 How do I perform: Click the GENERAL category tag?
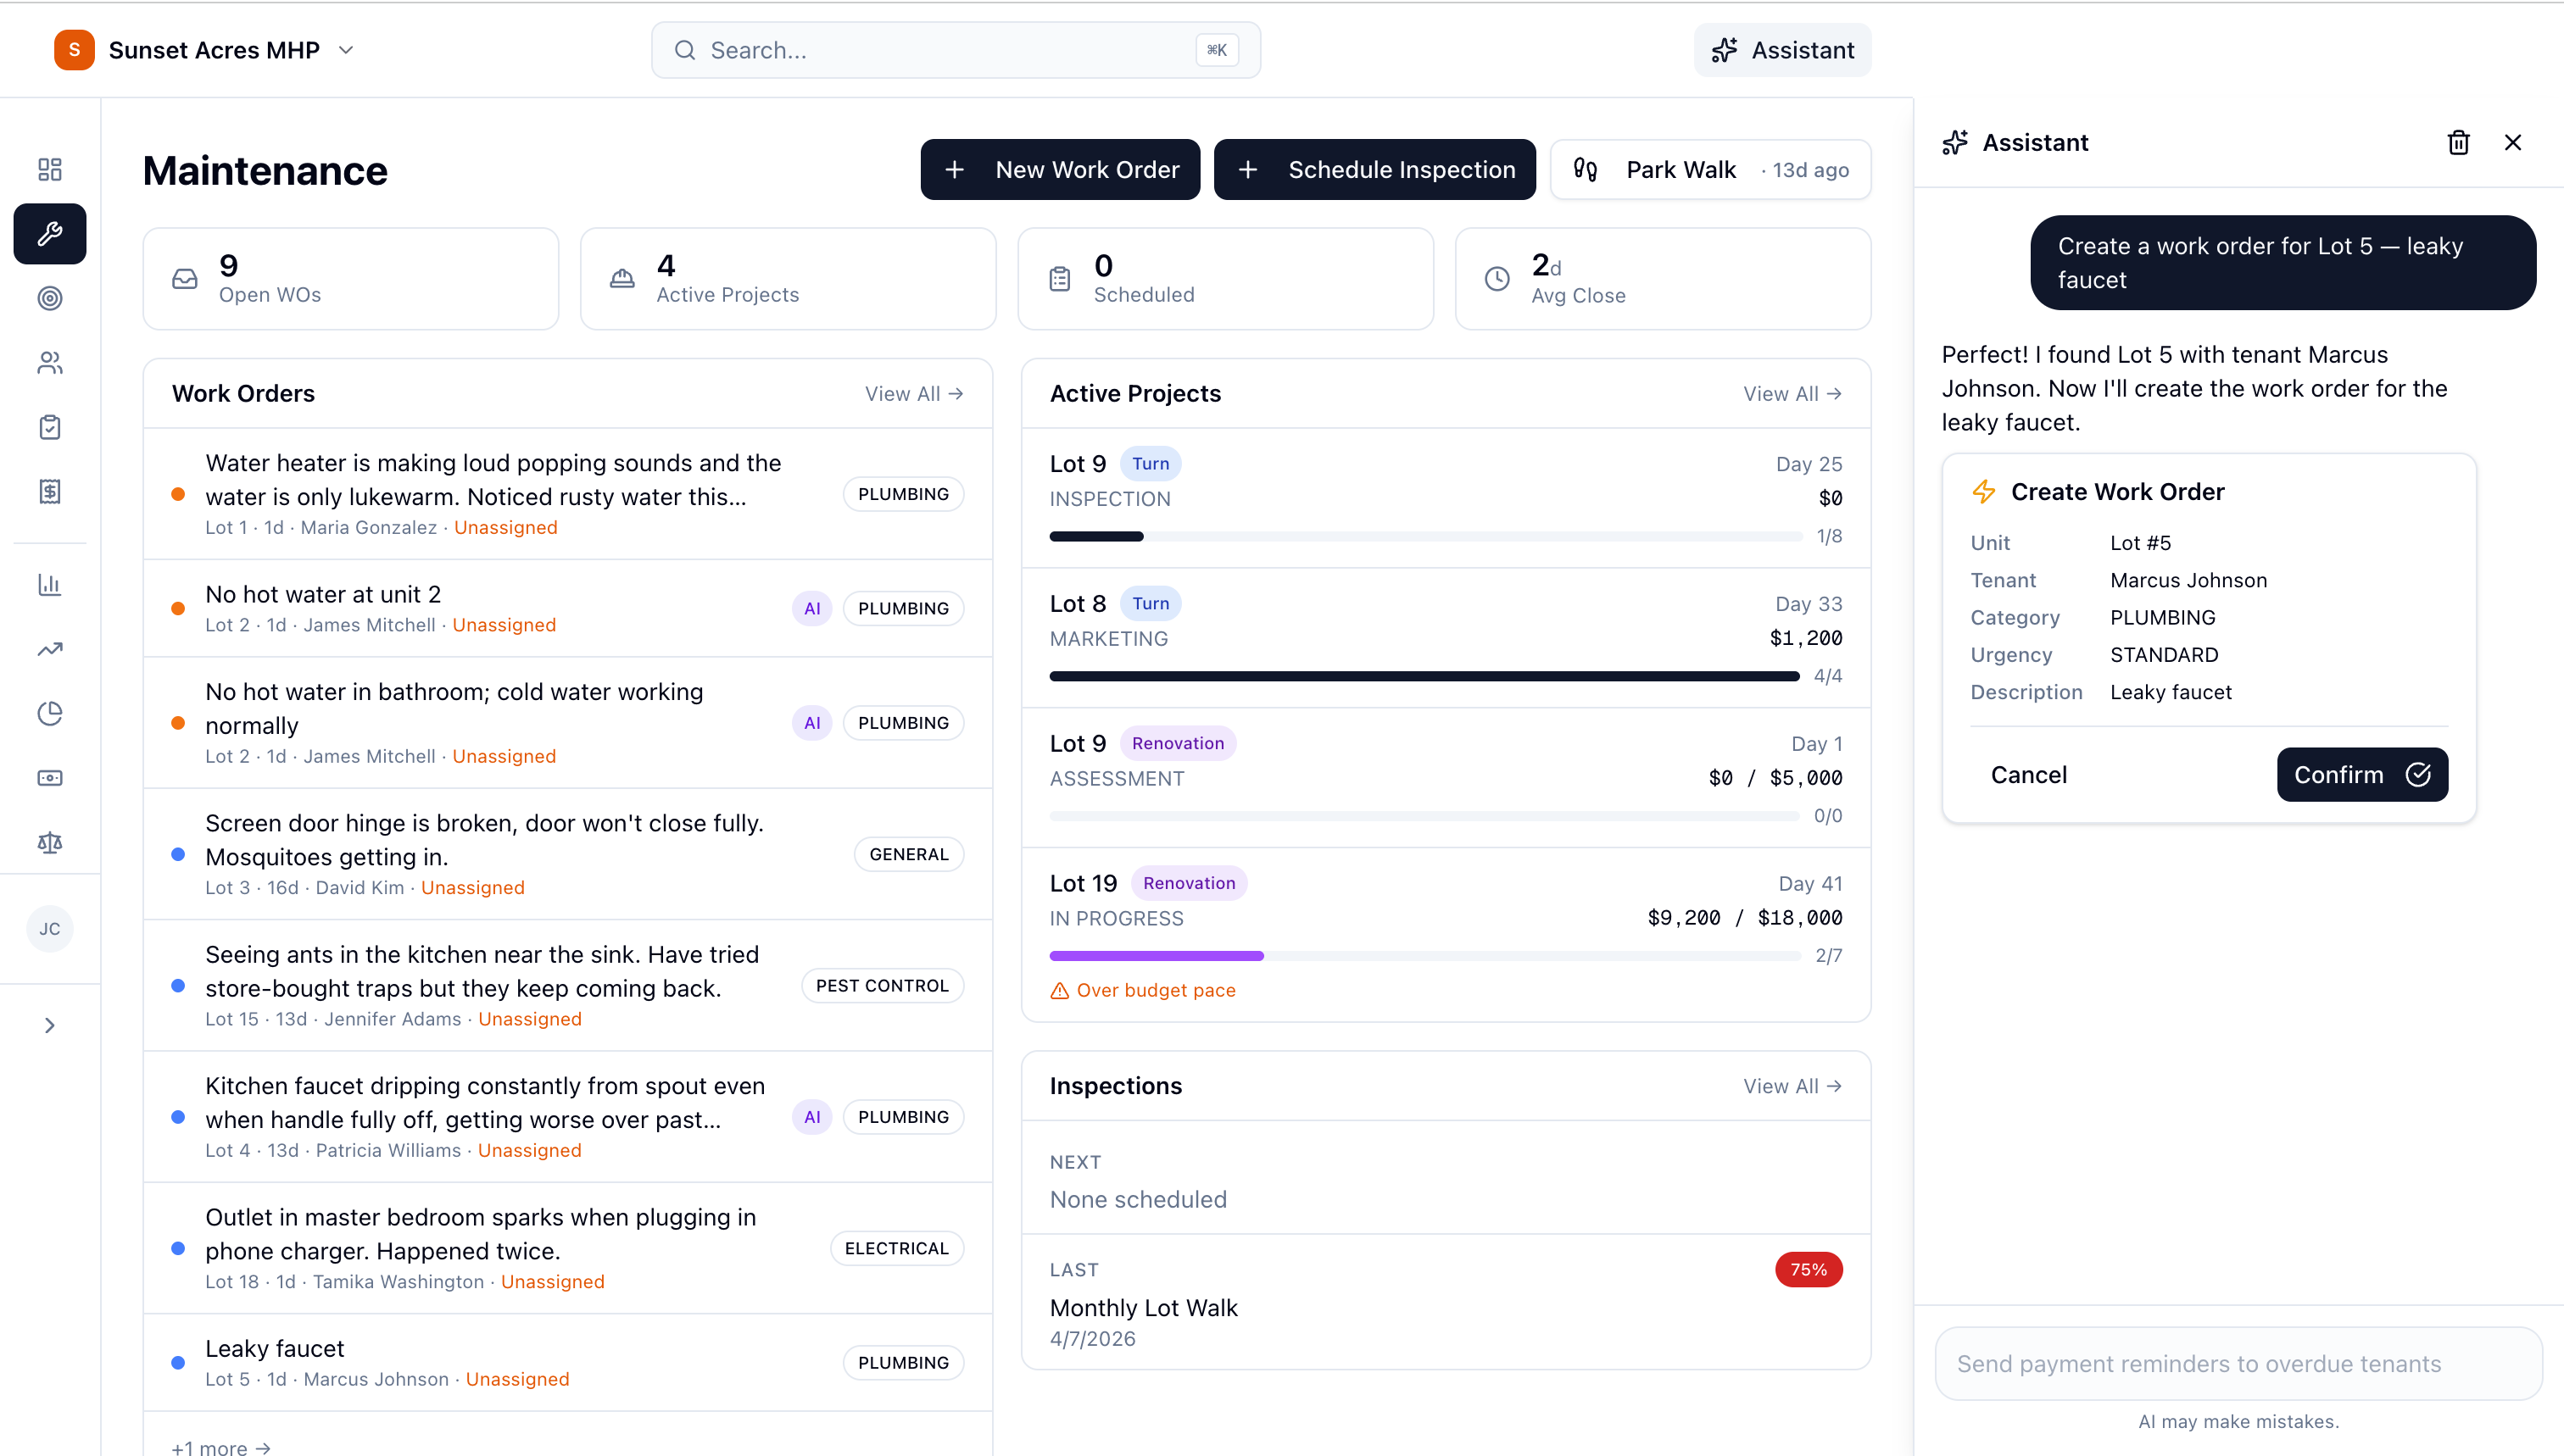pos(908,854)
